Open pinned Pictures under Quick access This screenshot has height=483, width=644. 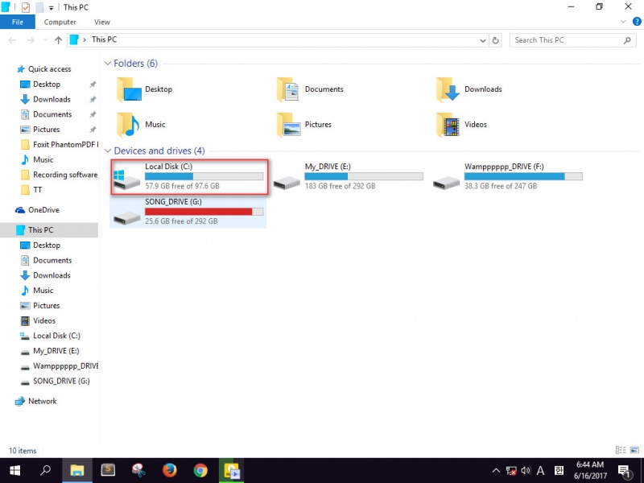point(47,130)
